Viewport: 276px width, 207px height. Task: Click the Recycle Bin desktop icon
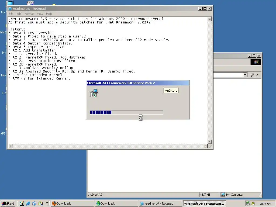(x=30, y=3)
